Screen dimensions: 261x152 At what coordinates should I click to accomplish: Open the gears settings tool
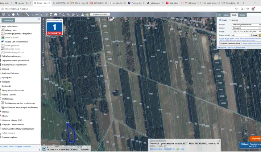click(69, 14)
